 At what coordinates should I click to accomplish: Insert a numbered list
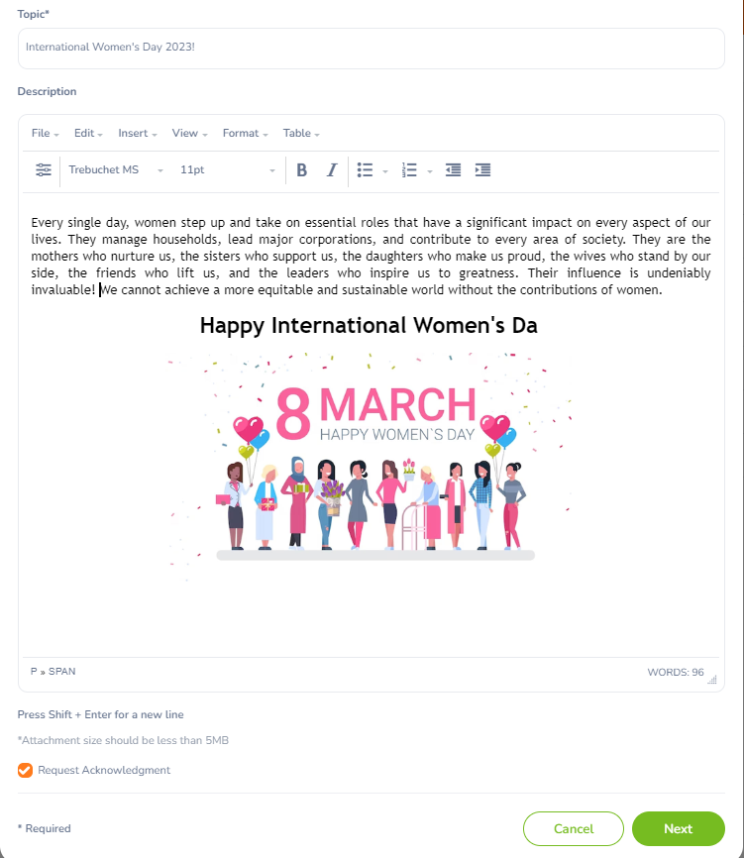[409, 170]
